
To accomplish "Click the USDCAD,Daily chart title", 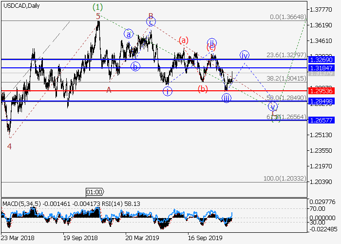I will point(21,5).
